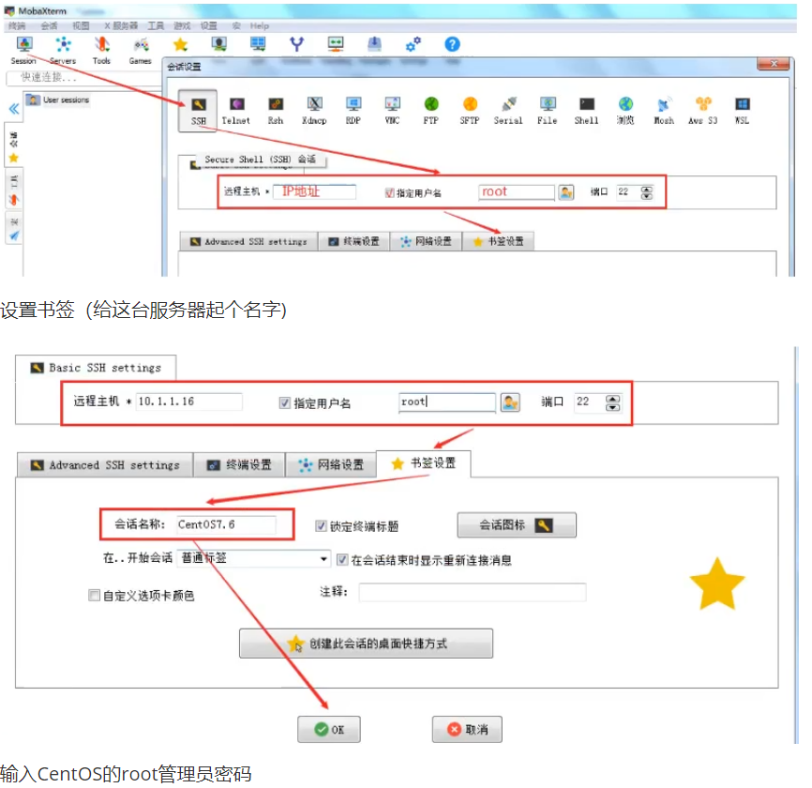The image size is (812, 788).
Task: Click the tunneling monitor toolbar icon with arrows
Action: coord(336,44)
